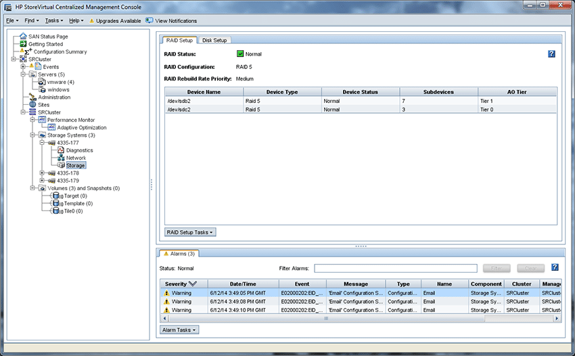Open help for the RAID Setup panel

(x=551, y=54)
